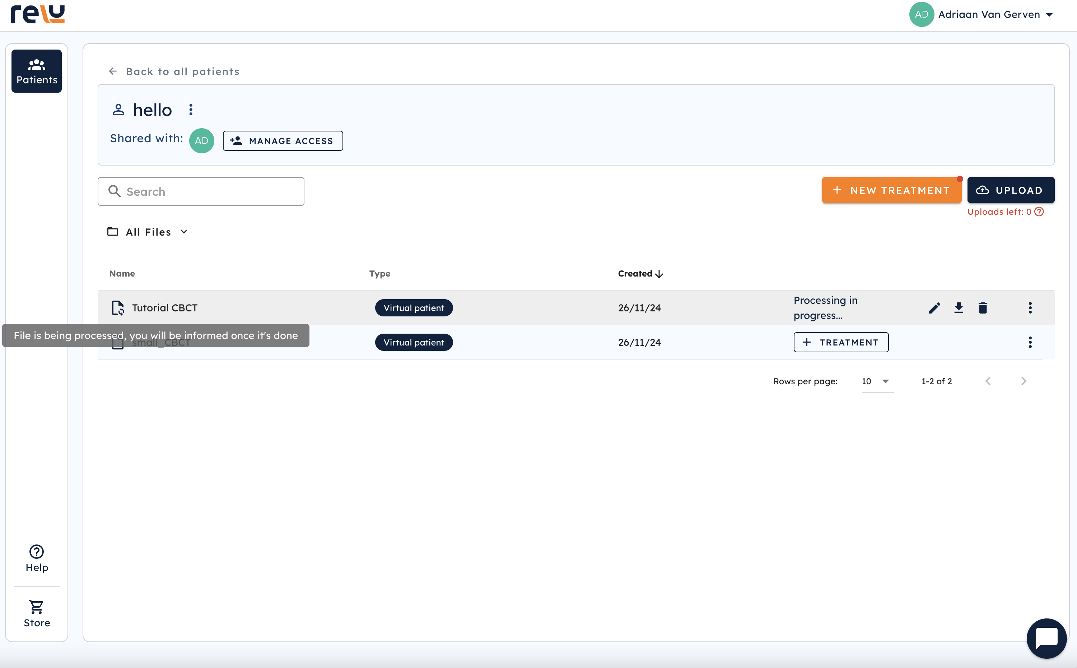Open the Store from sidebar
The width and height of the screenshot is (1077, 668).
(x=37, y=613)
